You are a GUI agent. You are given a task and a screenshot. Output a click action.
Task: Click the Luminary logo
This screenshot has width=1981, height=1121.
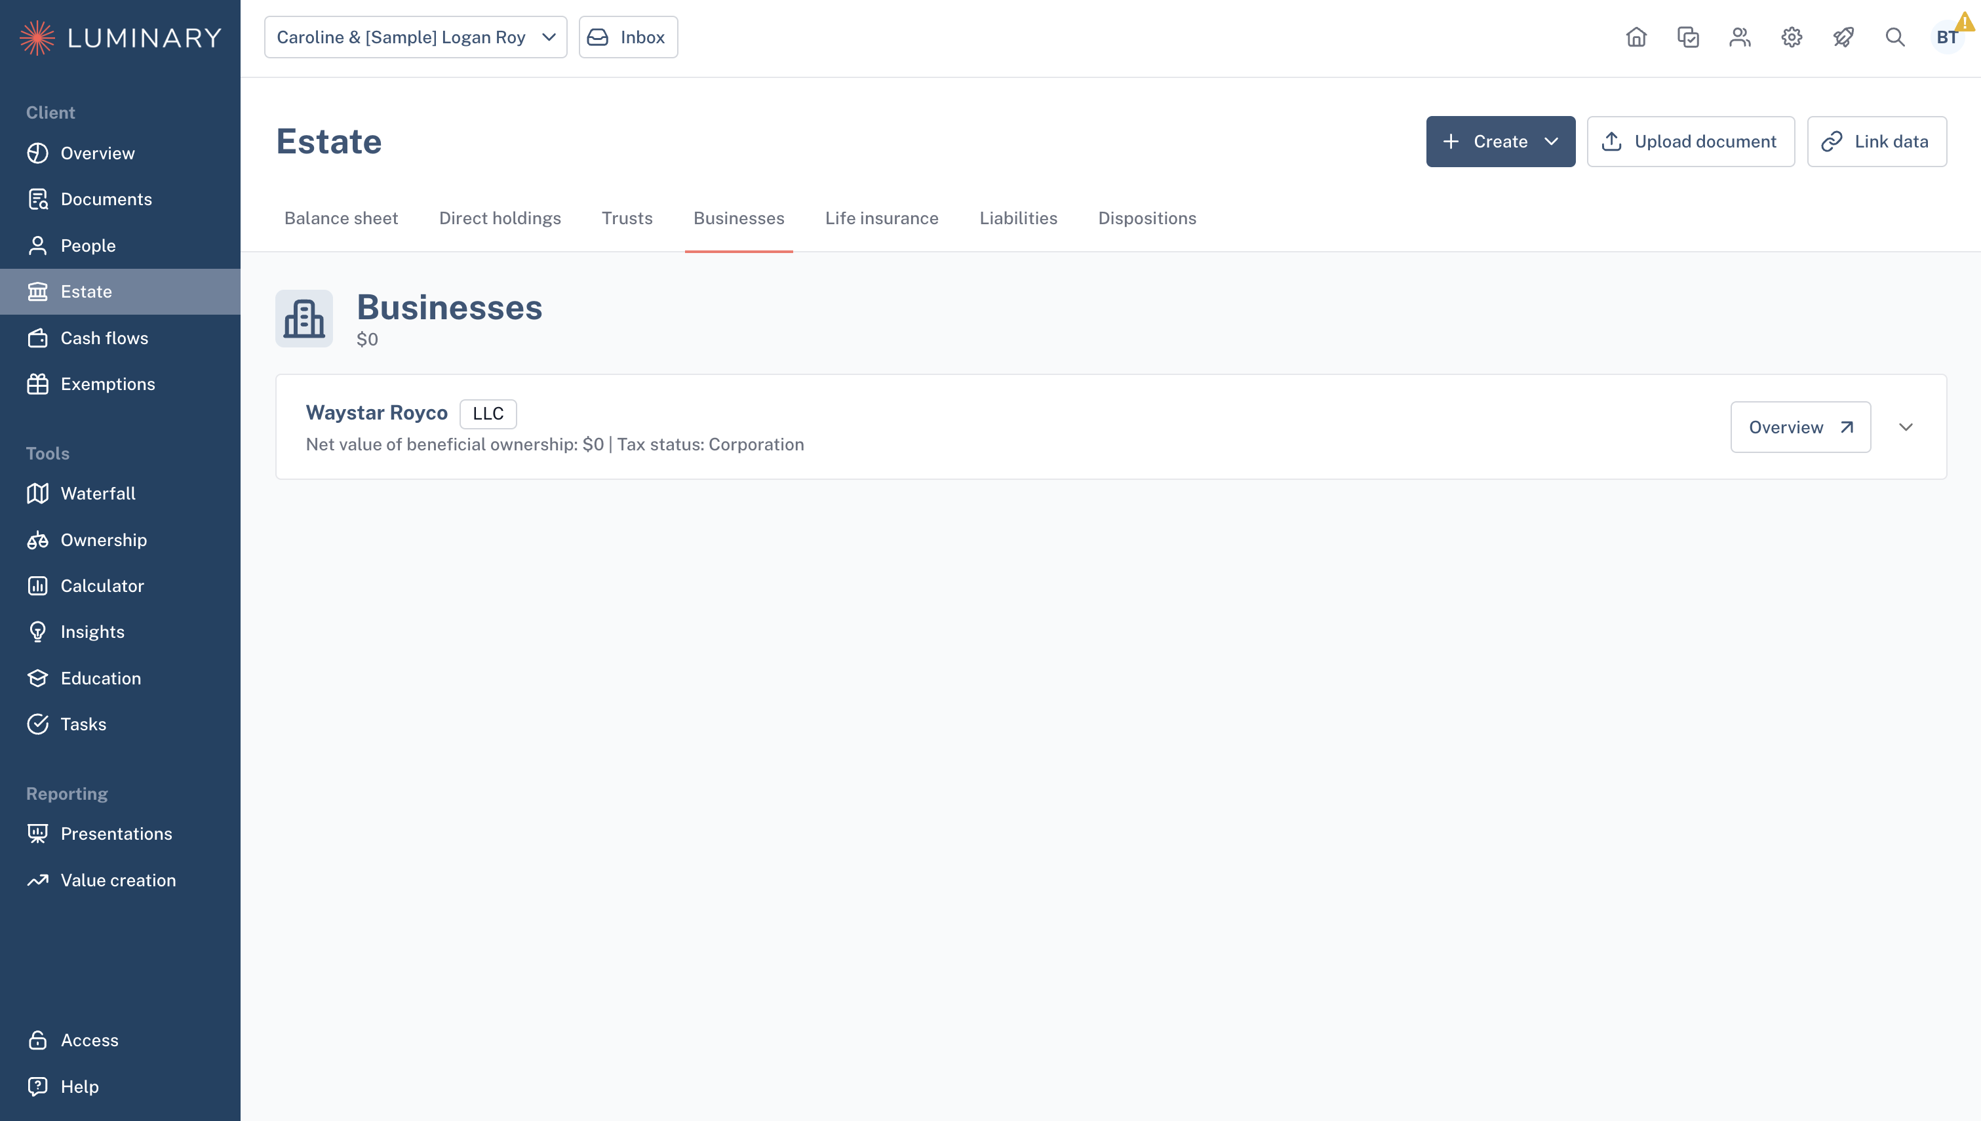(x=121, y=37)
